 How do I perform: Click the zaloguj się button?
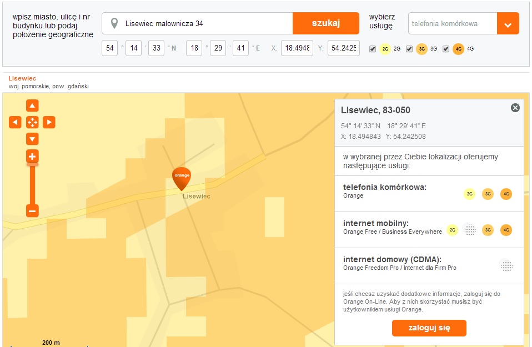429,328
